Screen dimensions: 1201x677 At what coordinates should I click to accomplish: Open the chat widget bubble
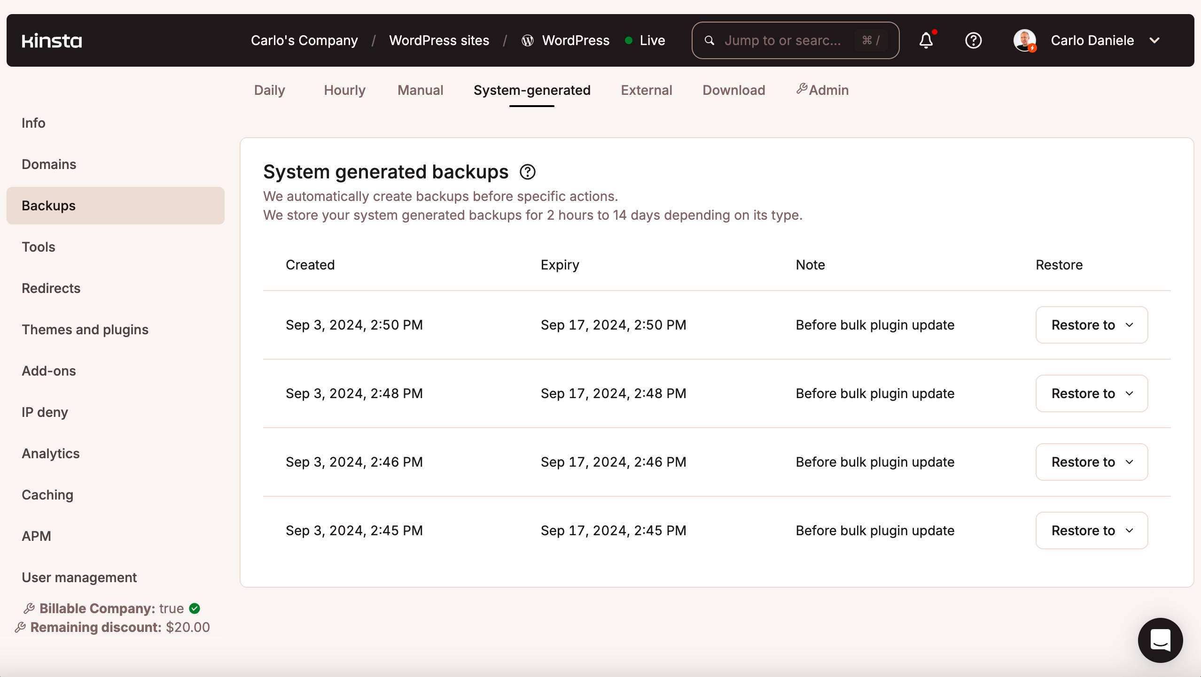[1160, 640]
